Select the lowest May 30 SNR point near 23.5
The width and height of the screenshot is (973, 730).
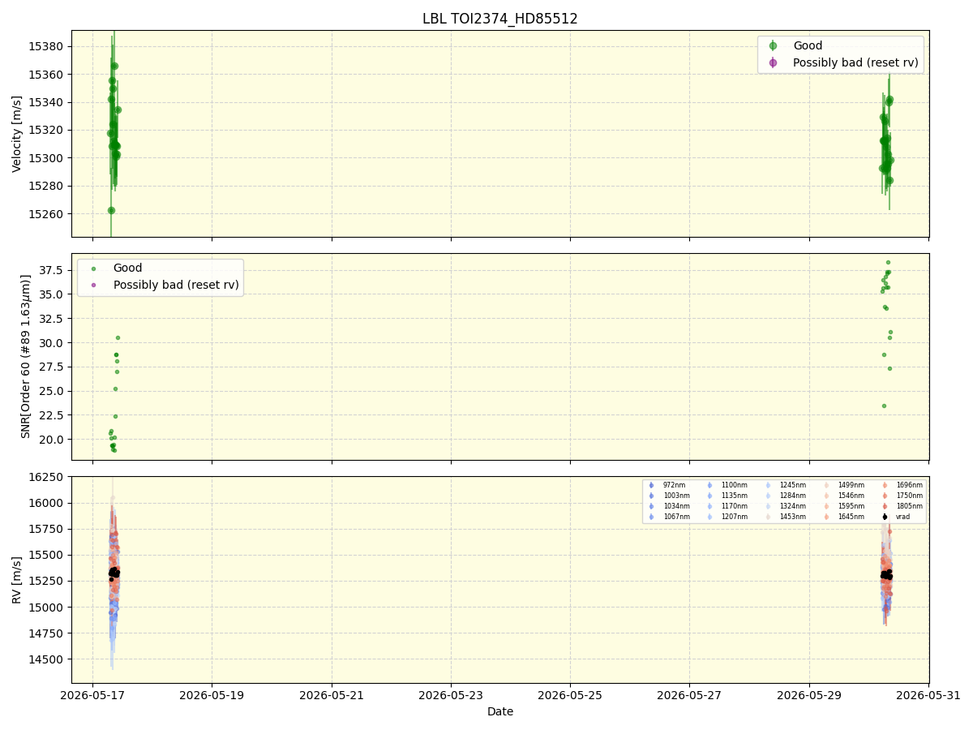coord(884,406)
